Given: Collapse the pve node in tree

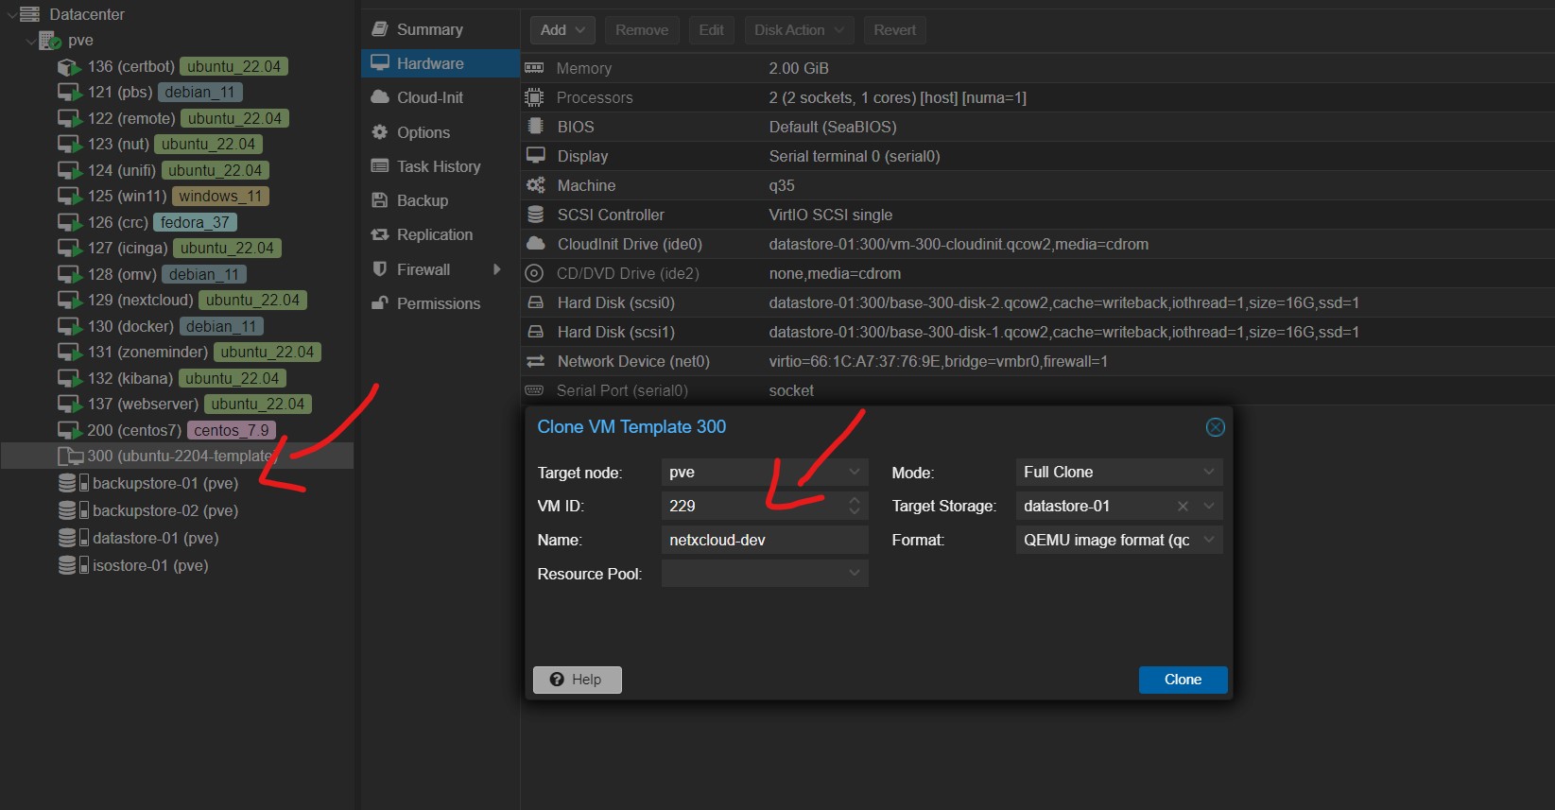Looking at the screenshot, I should point(31,41).
